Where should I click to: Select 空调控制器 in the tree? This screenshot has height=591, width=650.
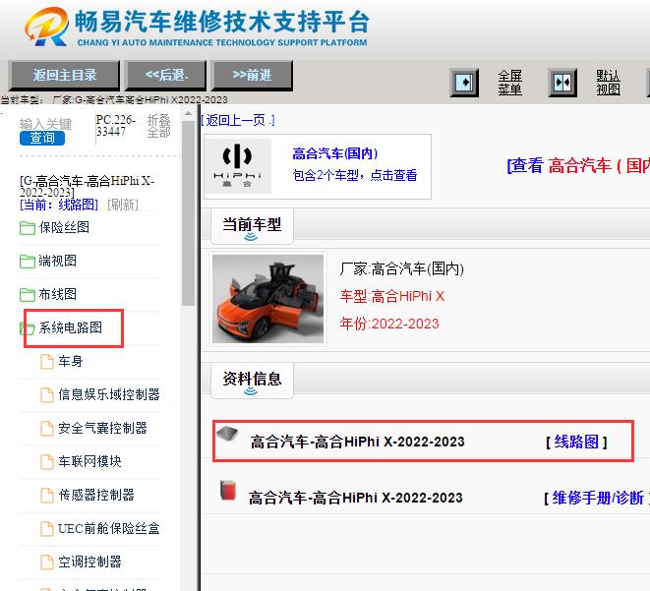tap(89, 562)
